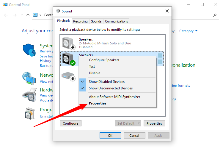Switch to the Recording tab
This screenshot has width=223, height=148.
[80, 21]
